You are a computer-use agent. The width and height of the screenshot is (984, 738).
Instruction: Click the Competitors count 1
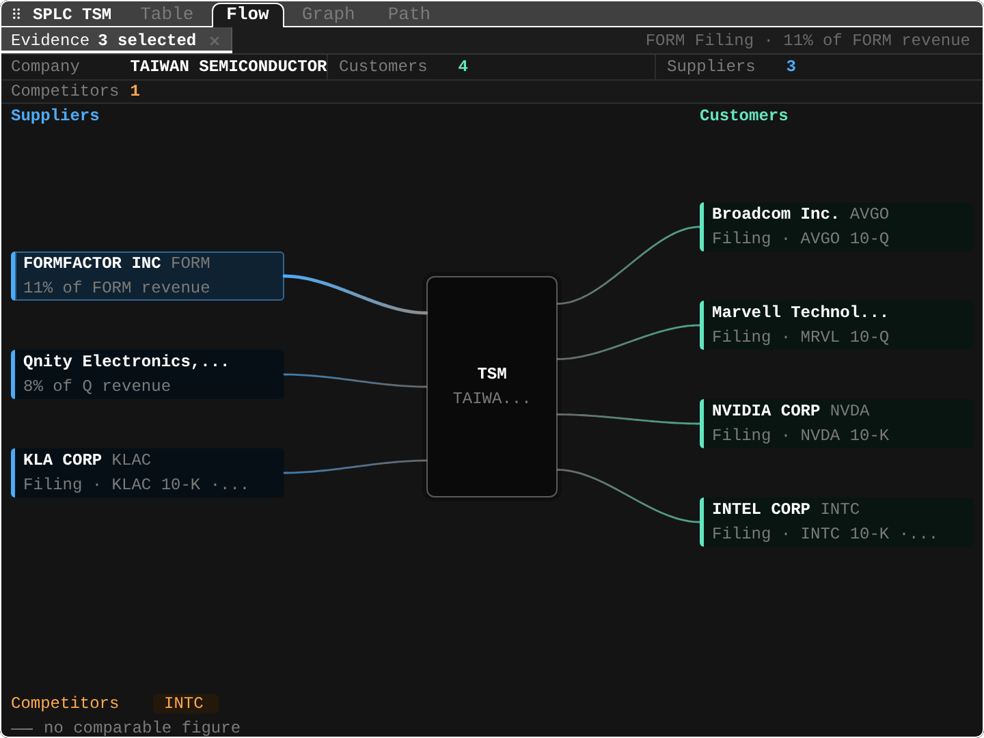click(x=135, y=91)
